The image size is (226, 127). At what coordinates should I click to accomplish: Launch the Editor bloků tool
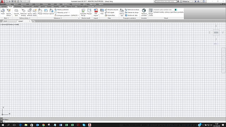tap(35, 12)
